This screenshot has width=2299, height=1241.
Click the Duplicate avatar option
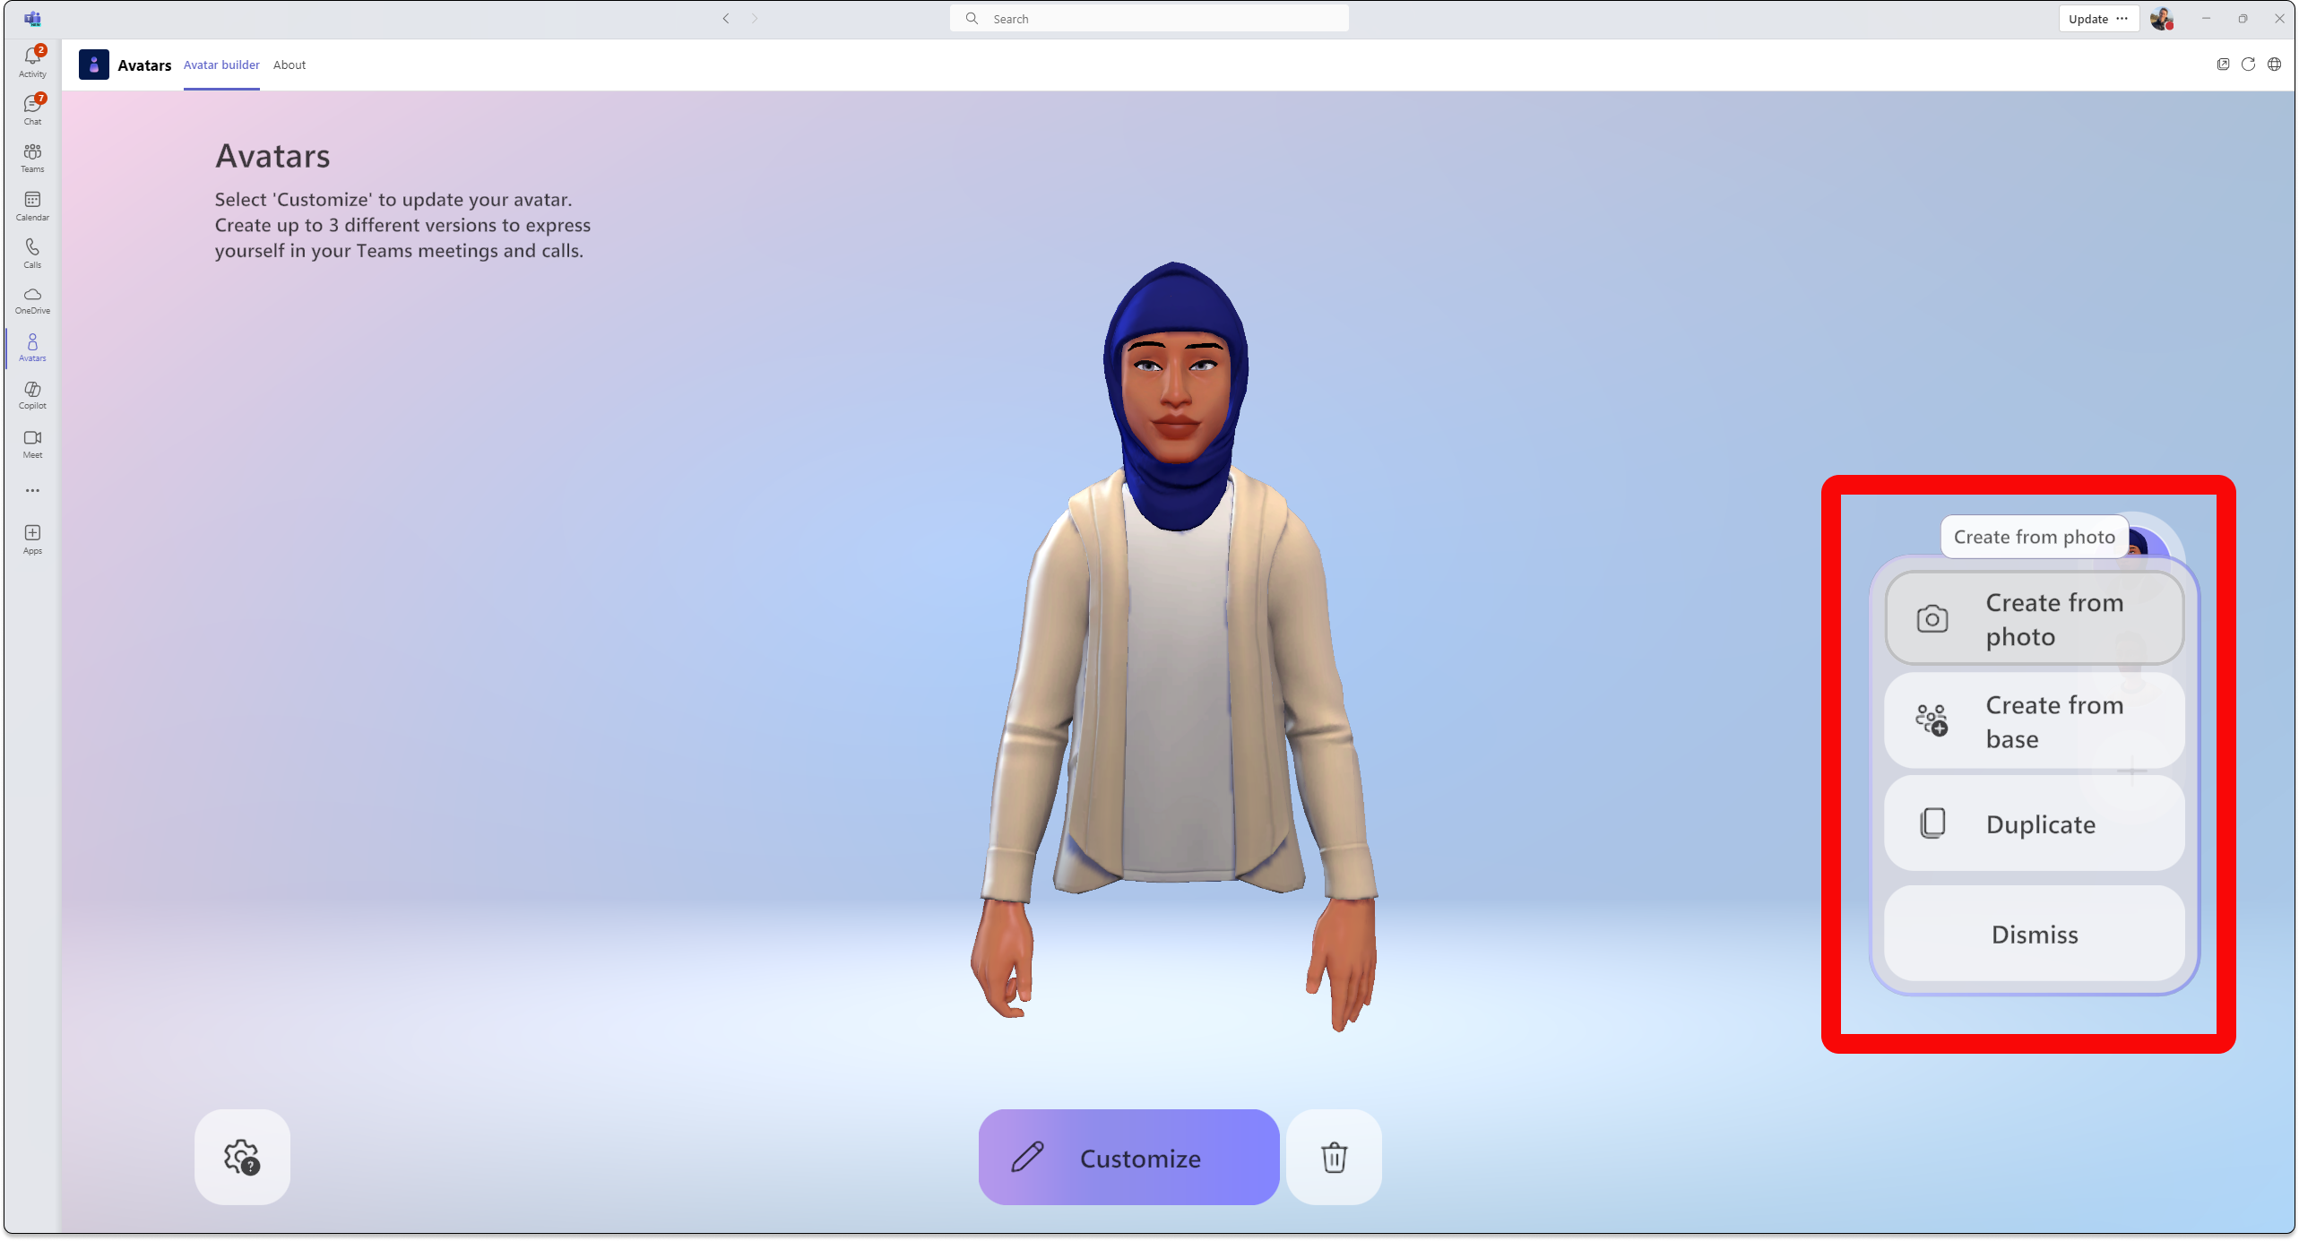2033,823
